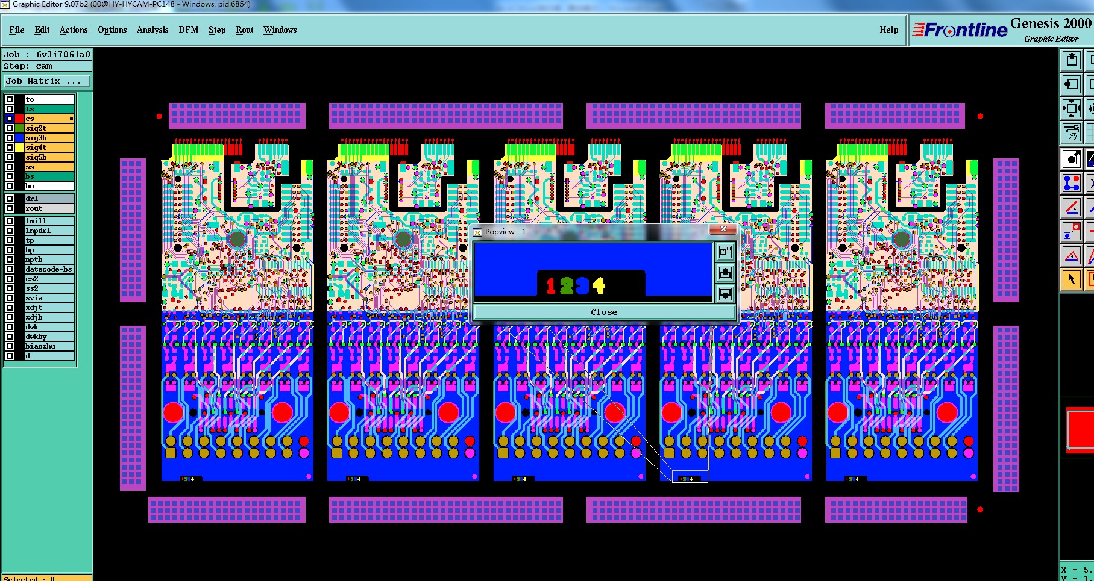Click the blue color swatch of sig3b layer
Viewport: 1094px width, 581px height.
[x=19, y=138]
